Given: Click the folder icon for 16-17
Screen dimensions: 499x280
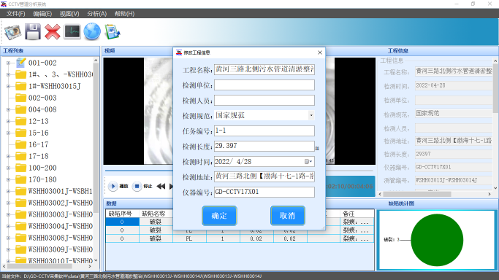Looking at the screenshot, I should pyautogui.click(x=20, y=145).
